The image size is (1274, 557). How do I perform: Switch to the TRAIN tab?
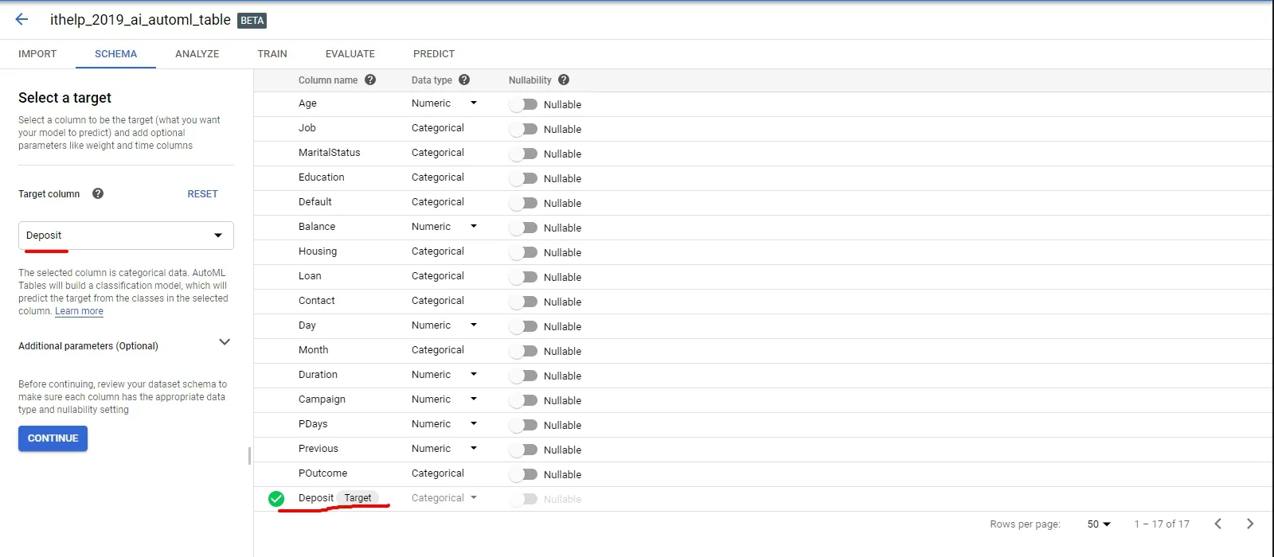click(272, 54)
